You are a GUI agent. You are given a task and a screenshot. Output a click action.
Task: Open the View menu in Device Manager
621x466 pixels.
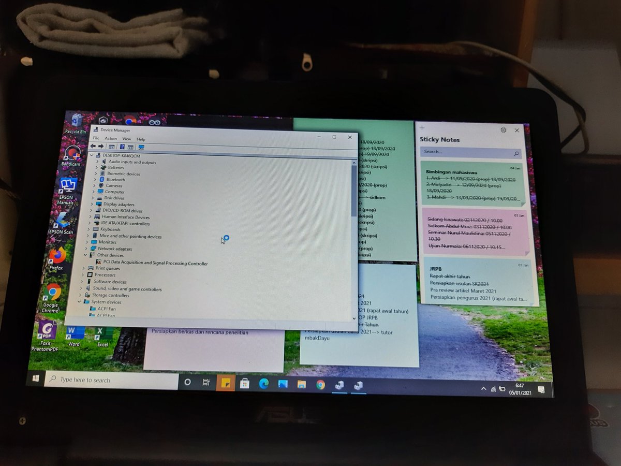pyautogui.click(x=127, y=139)
